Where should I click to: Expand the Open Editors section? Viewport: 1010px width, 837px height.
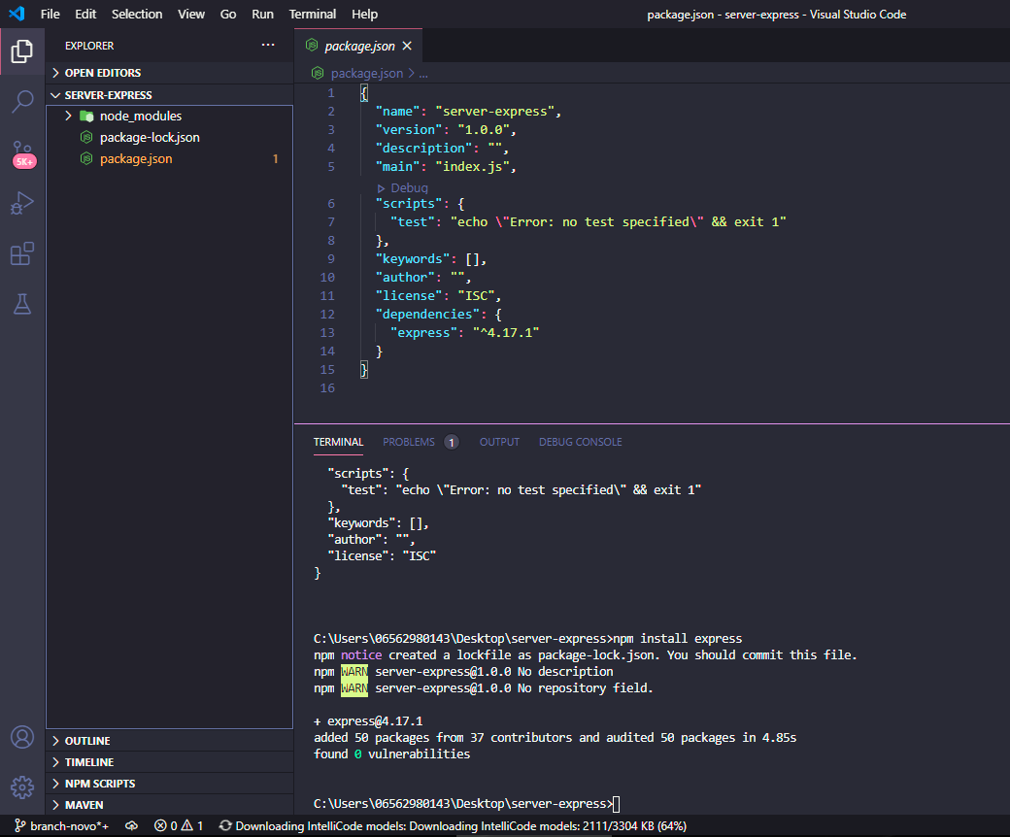(x=102, y=73)
